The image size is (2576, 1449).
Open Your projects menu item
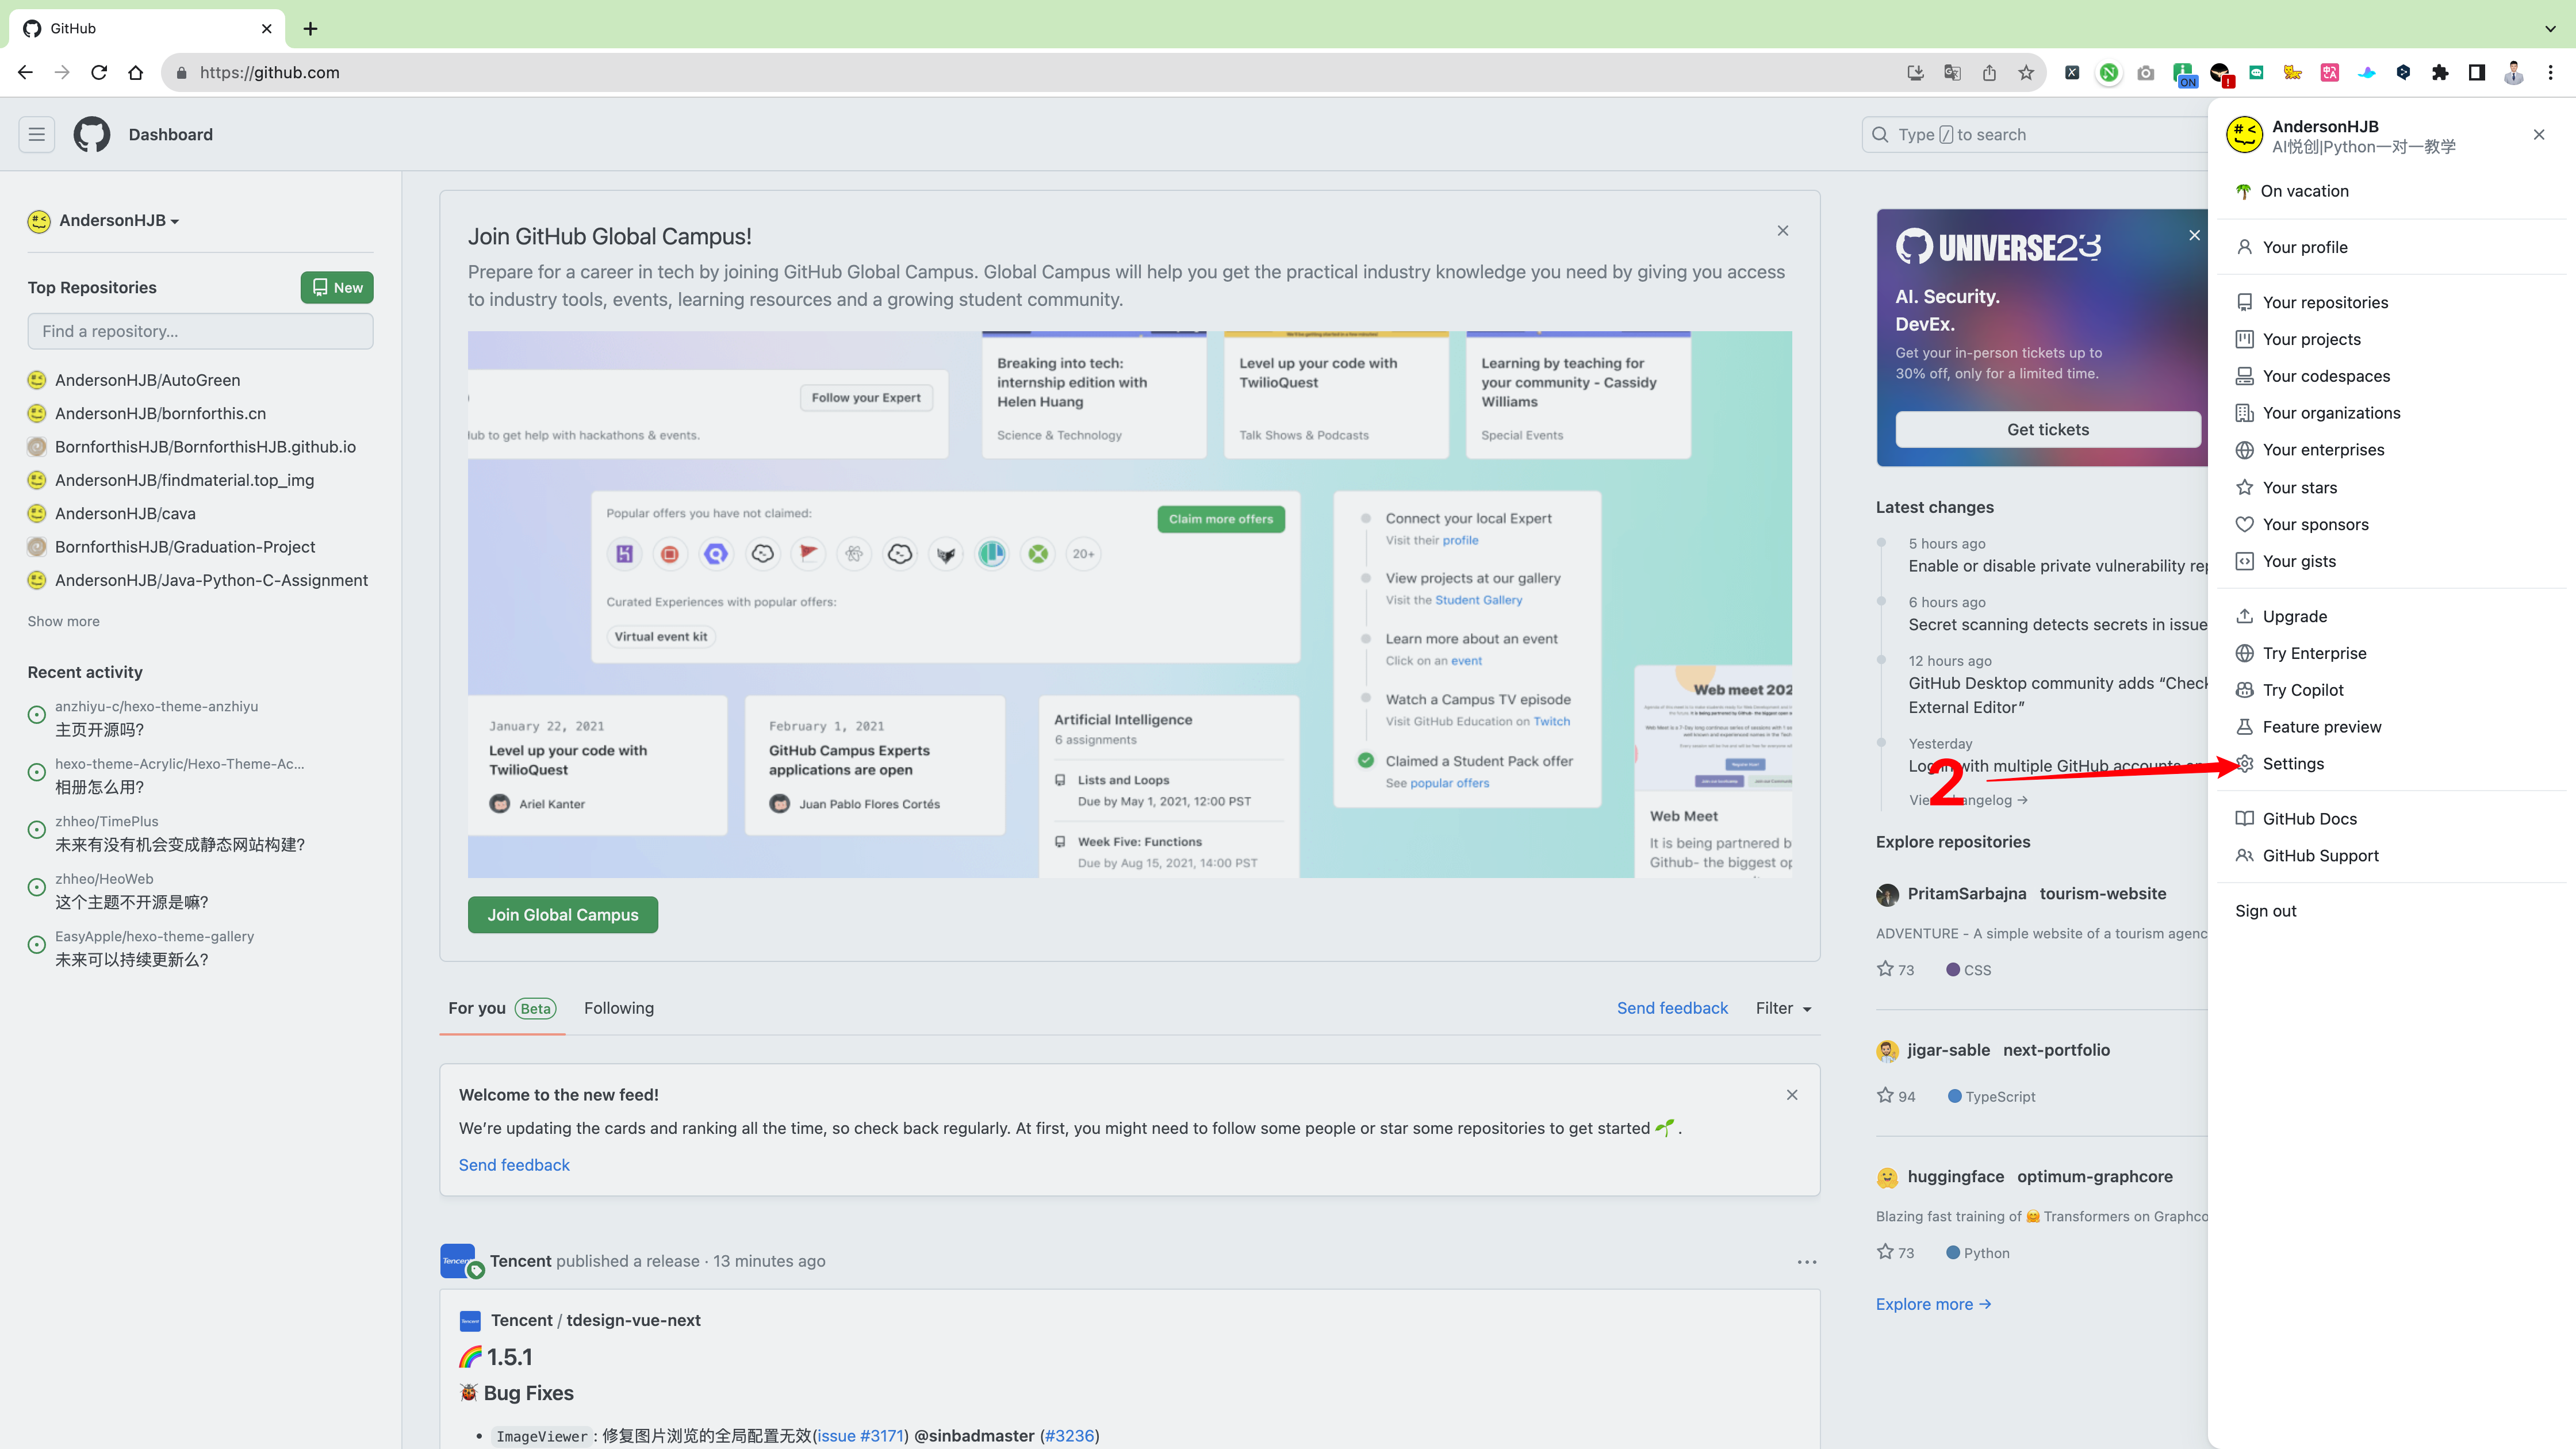pos(2391,339)
